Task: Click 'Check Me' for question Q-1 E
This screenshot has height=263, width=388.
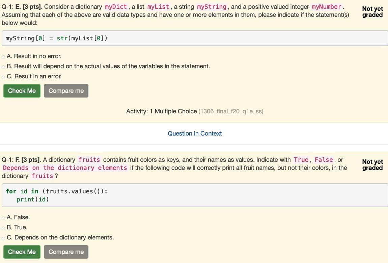Action: pyautogui.click(x=22, y=91)
